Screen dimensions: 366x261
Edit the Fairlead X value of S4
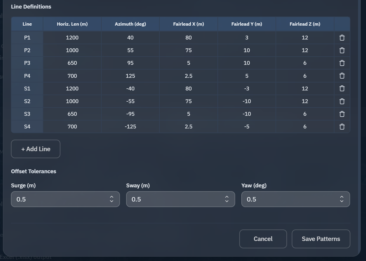pyautogui.click(x=188, y=126)
